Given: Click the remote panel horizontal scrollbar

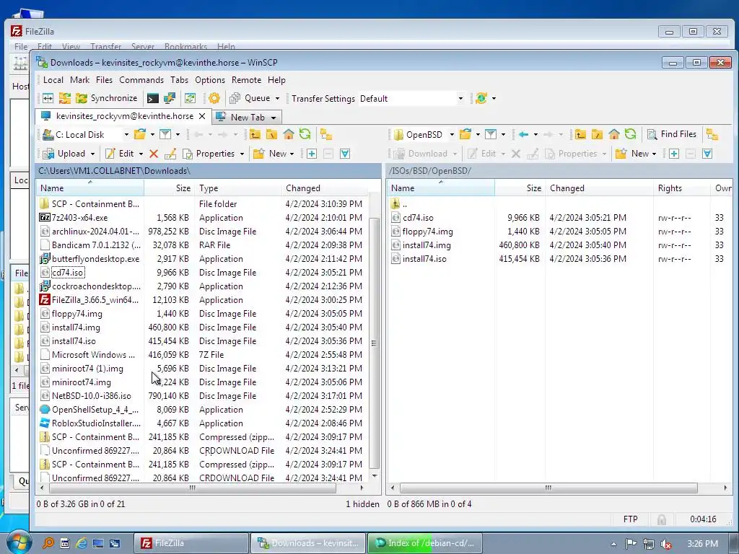Looking at the screenshot, I should pos(548,488).
